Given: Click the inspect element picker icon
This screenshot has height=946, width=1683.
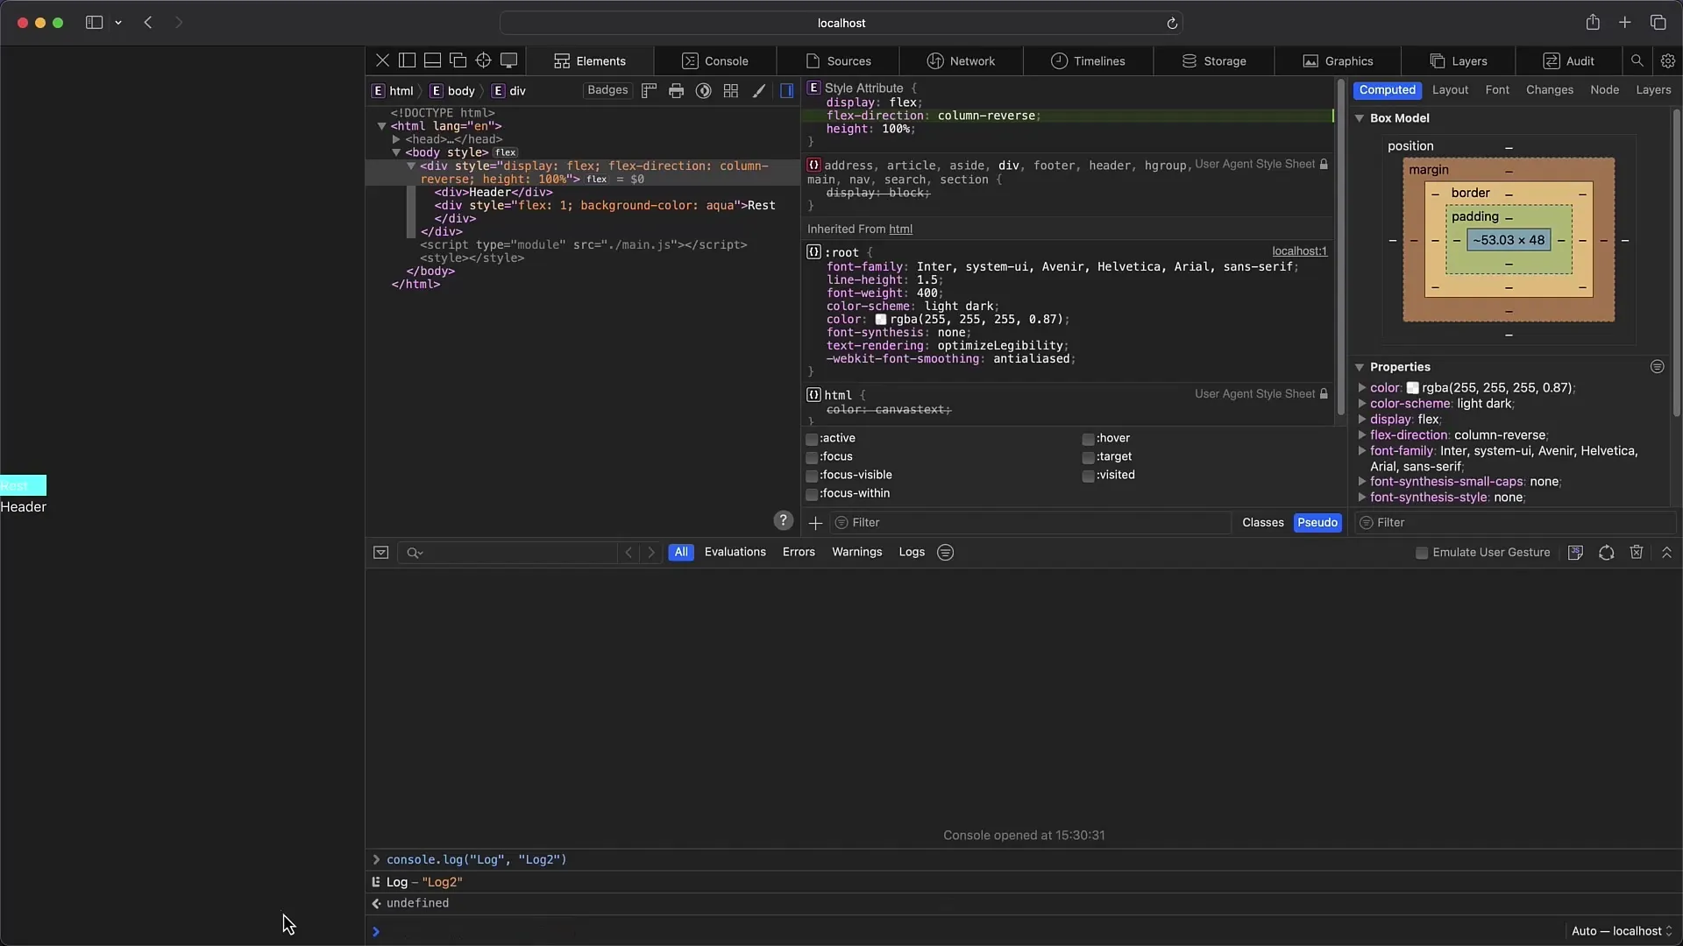Looking at the screenshot, I should pyautogui.click(x=482, y=60).
